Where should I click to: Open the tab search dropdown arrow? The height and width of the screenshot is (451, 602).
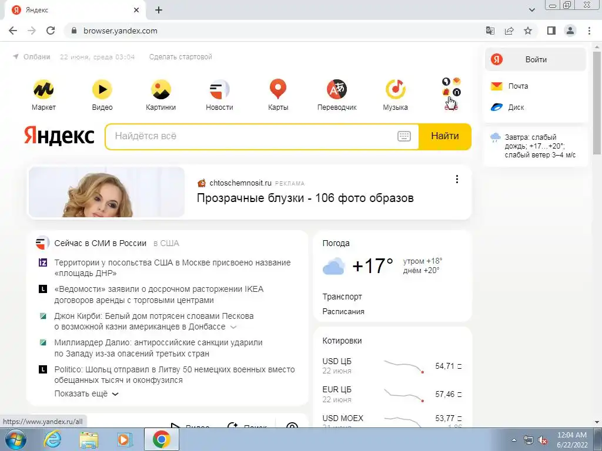(531, 10)
